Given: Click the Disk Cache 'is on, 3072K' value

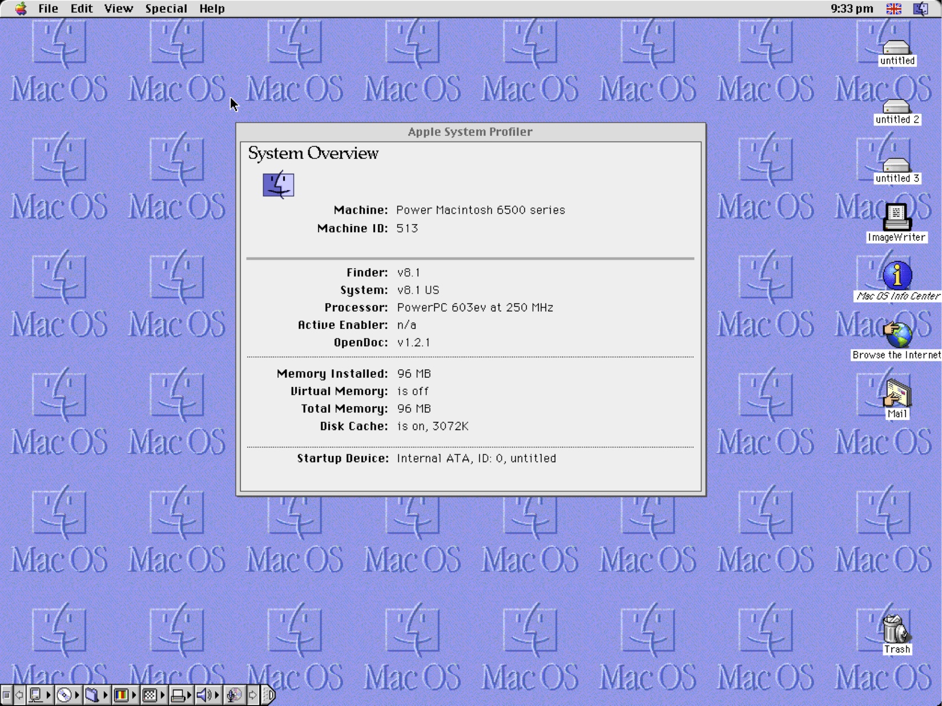Looking at the screenshot, I should pos(433,426).
